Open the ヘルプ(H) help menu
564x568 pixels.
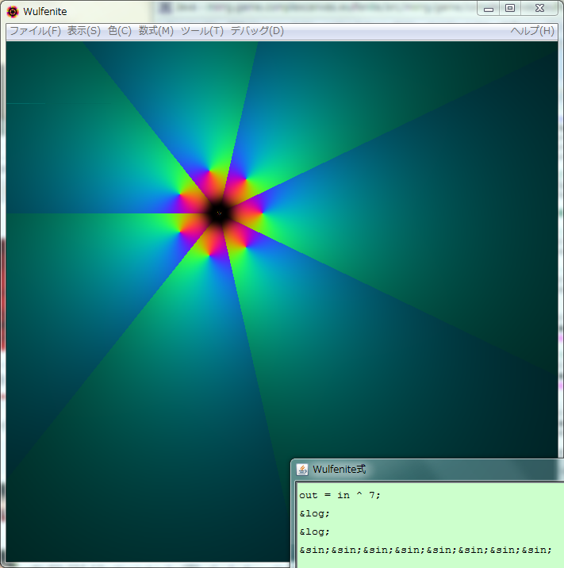click(x=531, y=31)
